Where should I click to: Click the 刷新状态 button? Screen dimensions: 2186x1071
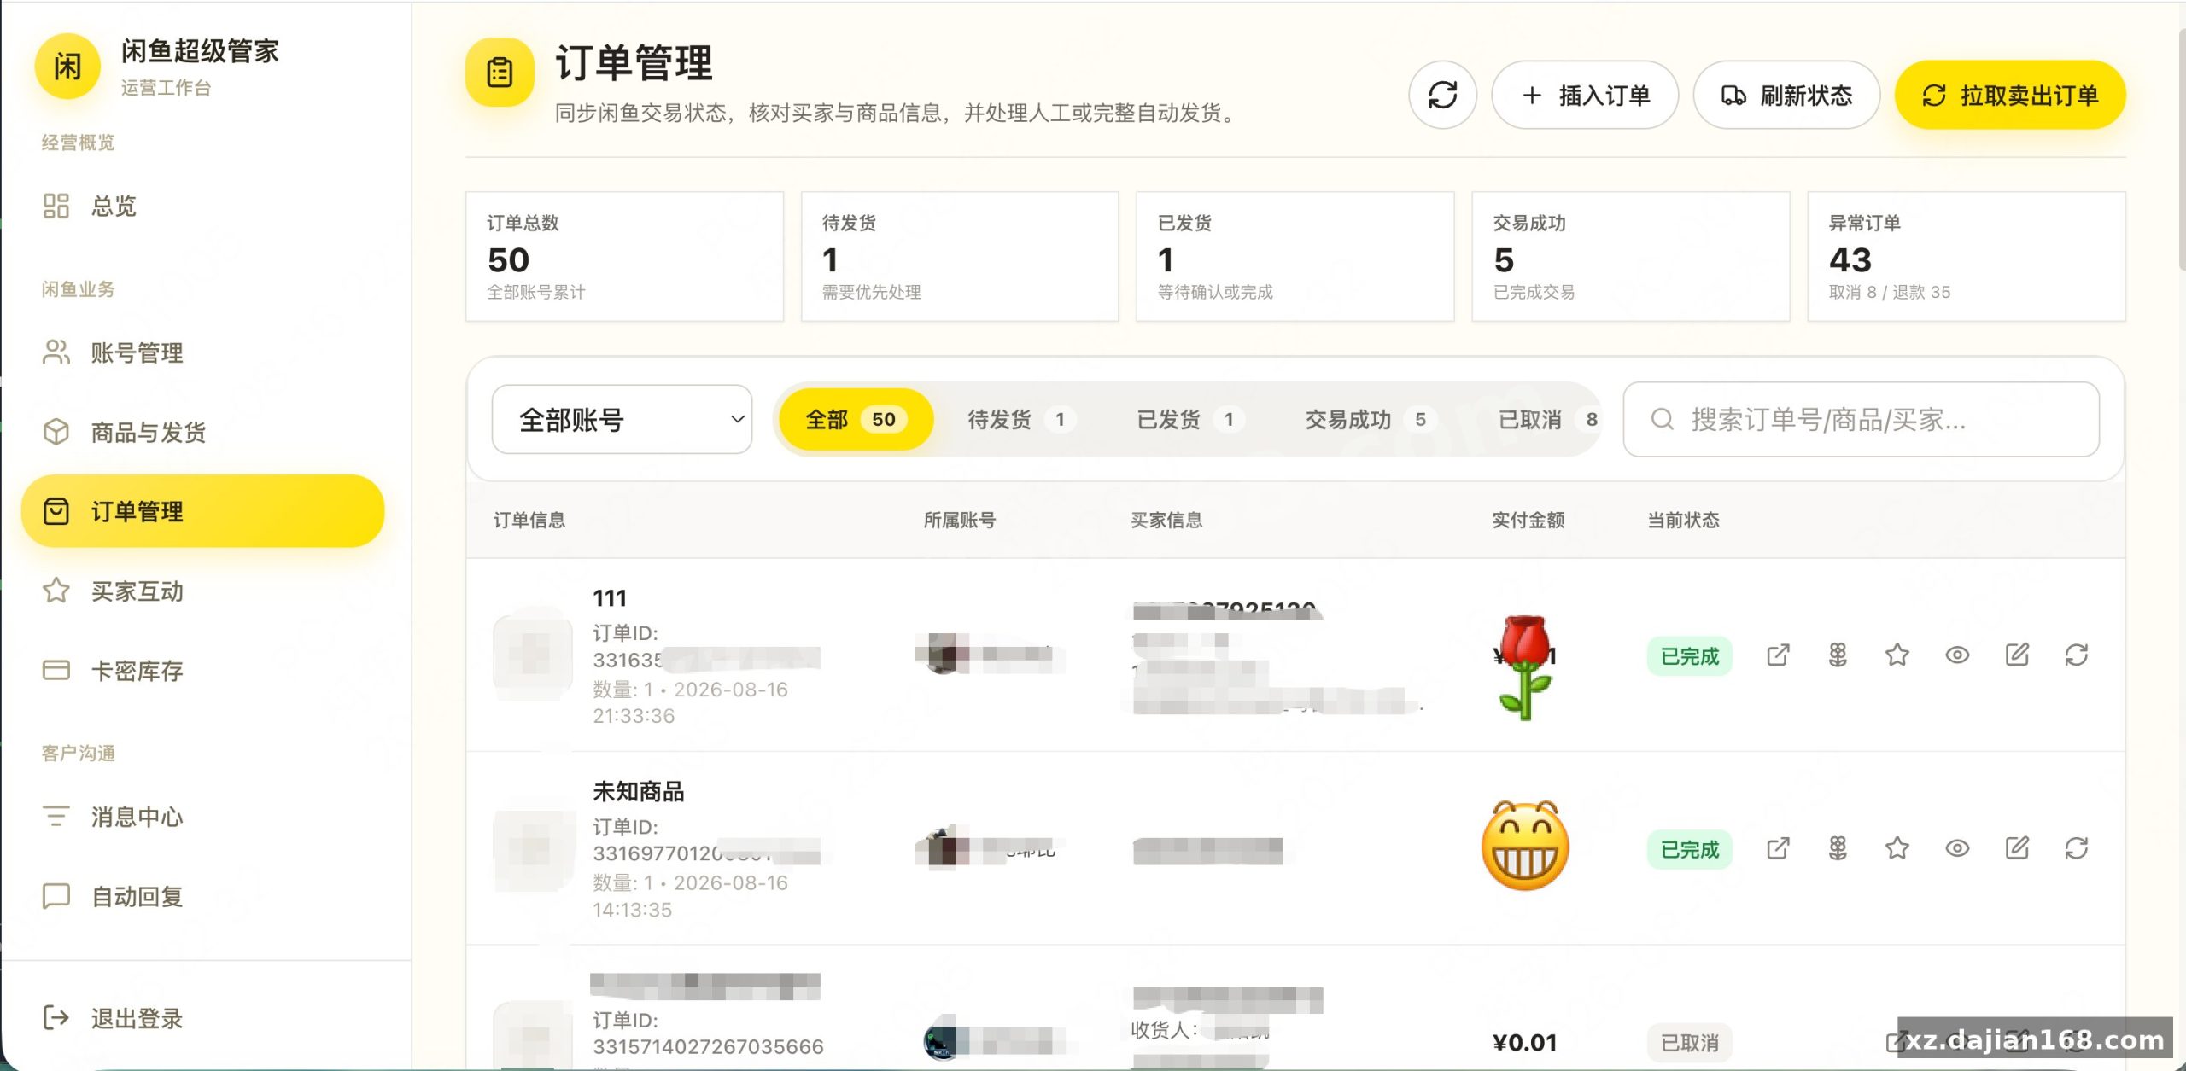point(1786,95)
